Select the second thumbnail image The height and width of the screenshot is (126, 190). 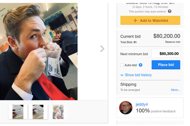pos(38,112)
